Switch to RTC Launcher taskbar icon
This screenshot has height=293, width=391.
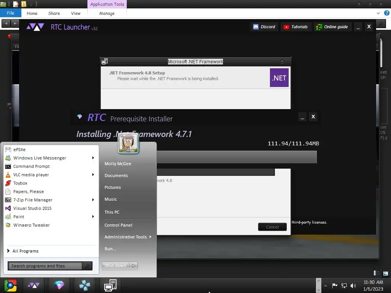click(x=34, y=285)
